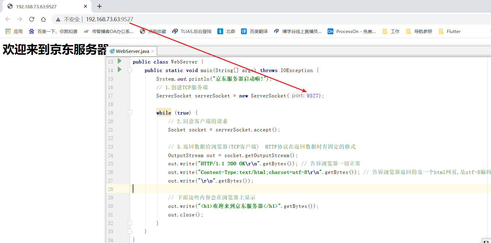Viewport: 491px width, 243px height.
Task: Open the 点我收藏 bookmark
Action: point(153,31)
